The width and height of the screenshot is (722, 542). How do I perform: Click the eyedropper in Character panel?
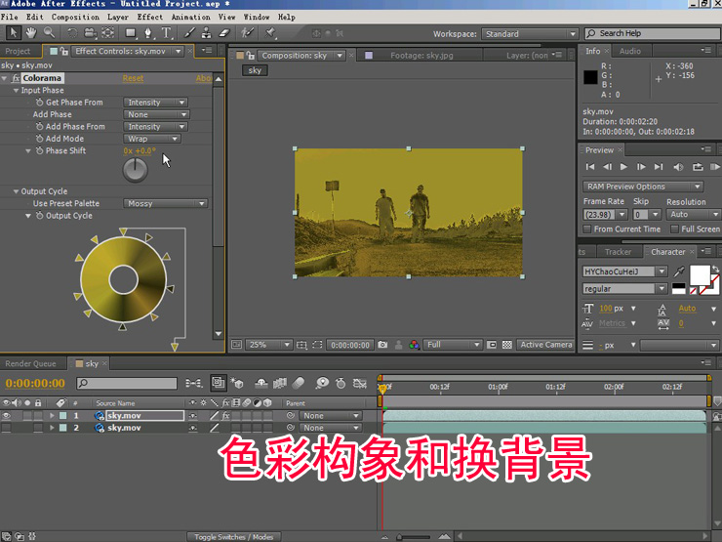[x=679, y=270]
